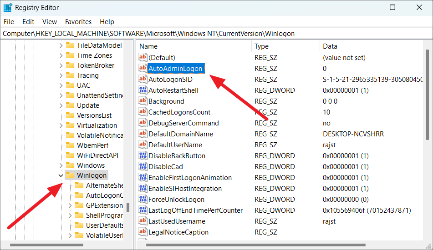
Task: Click the DWORD icon beside AutoRestartShell
Action: tap(143, 90)
